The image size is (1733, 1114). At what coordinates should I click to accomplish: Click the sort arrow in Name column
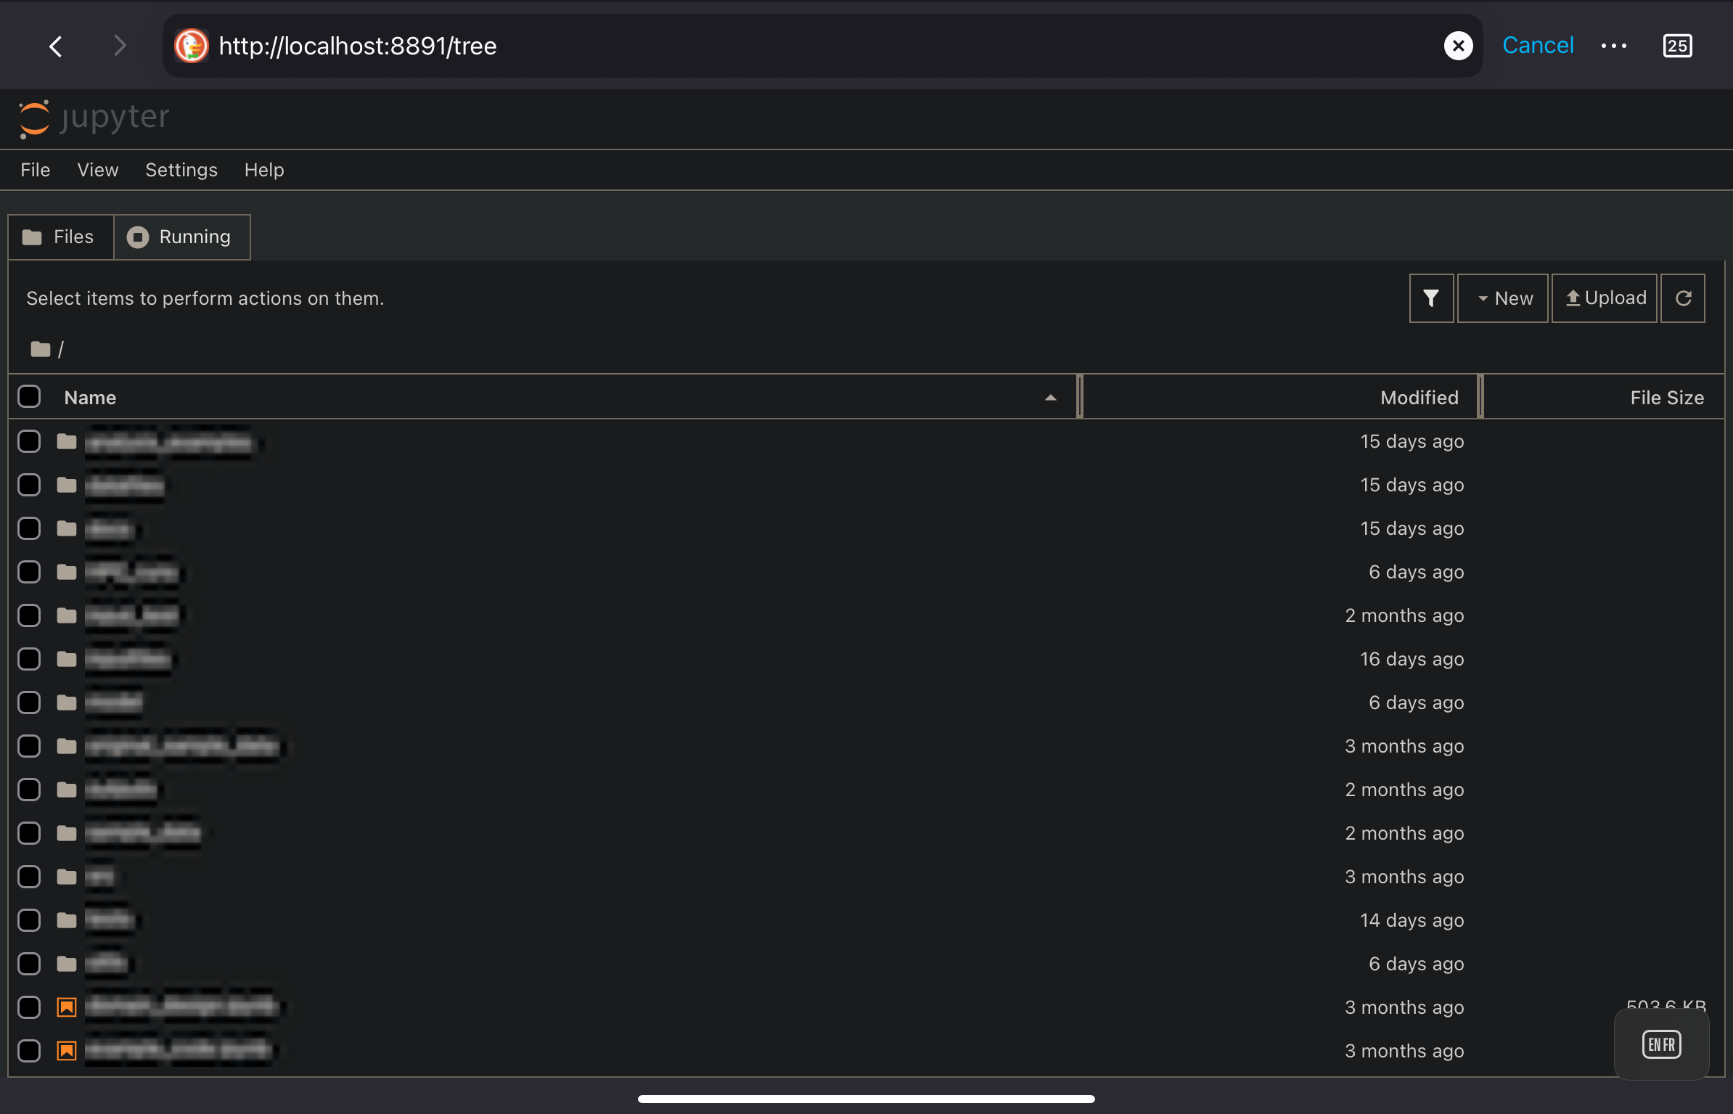click(x=1050, y=398)
